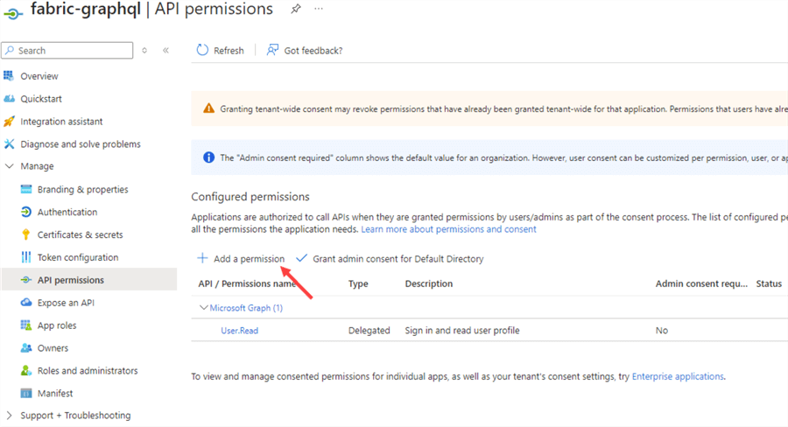
Task: Collapse the sidebar using the double chevron
Action: tap(165, 51)
